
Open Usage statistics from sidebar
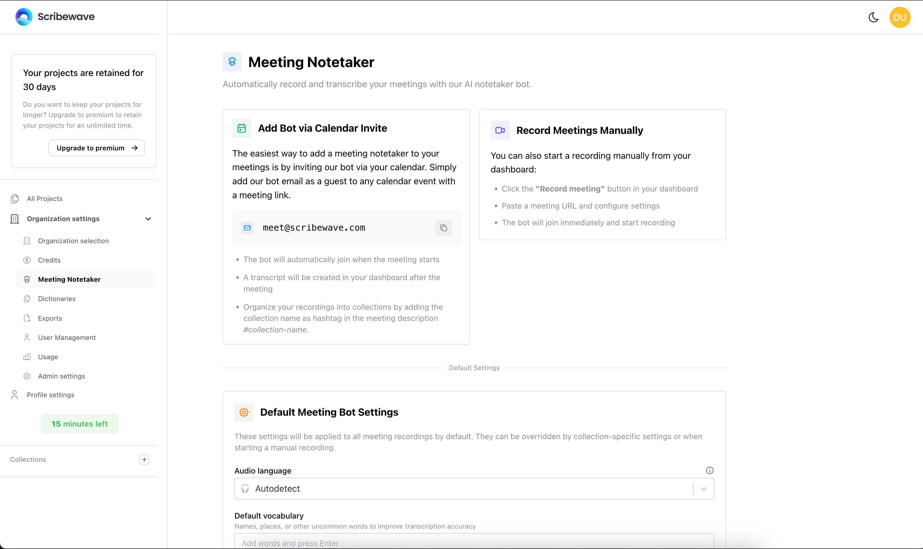[x=48, y=357]
